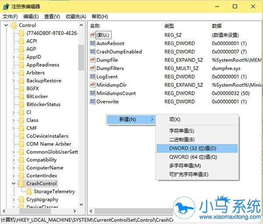
Task: Click tree pane scroll down arrow
Action: (x=82, y=205)
